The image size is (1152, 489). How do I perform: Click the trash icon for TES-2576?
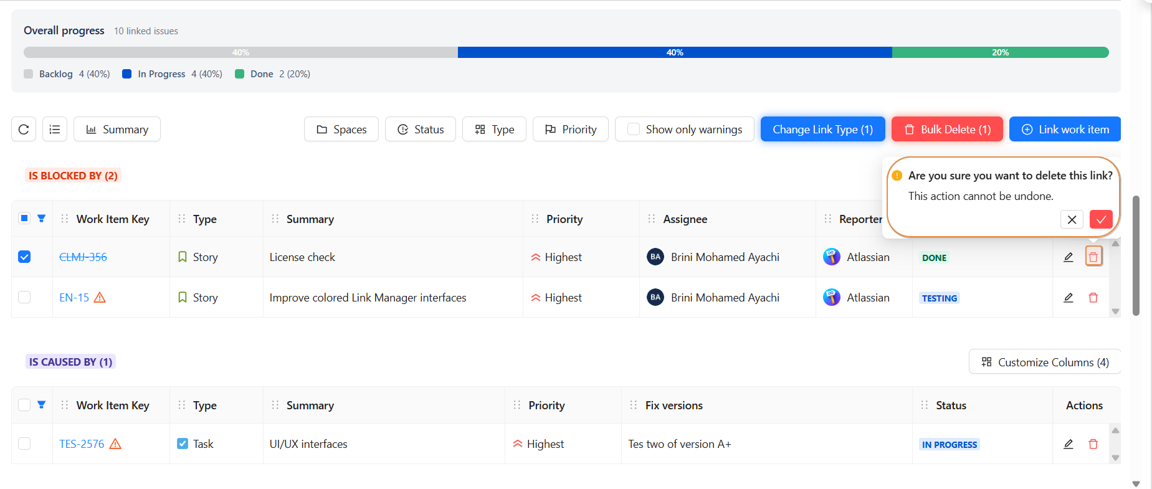(1093, 444)
